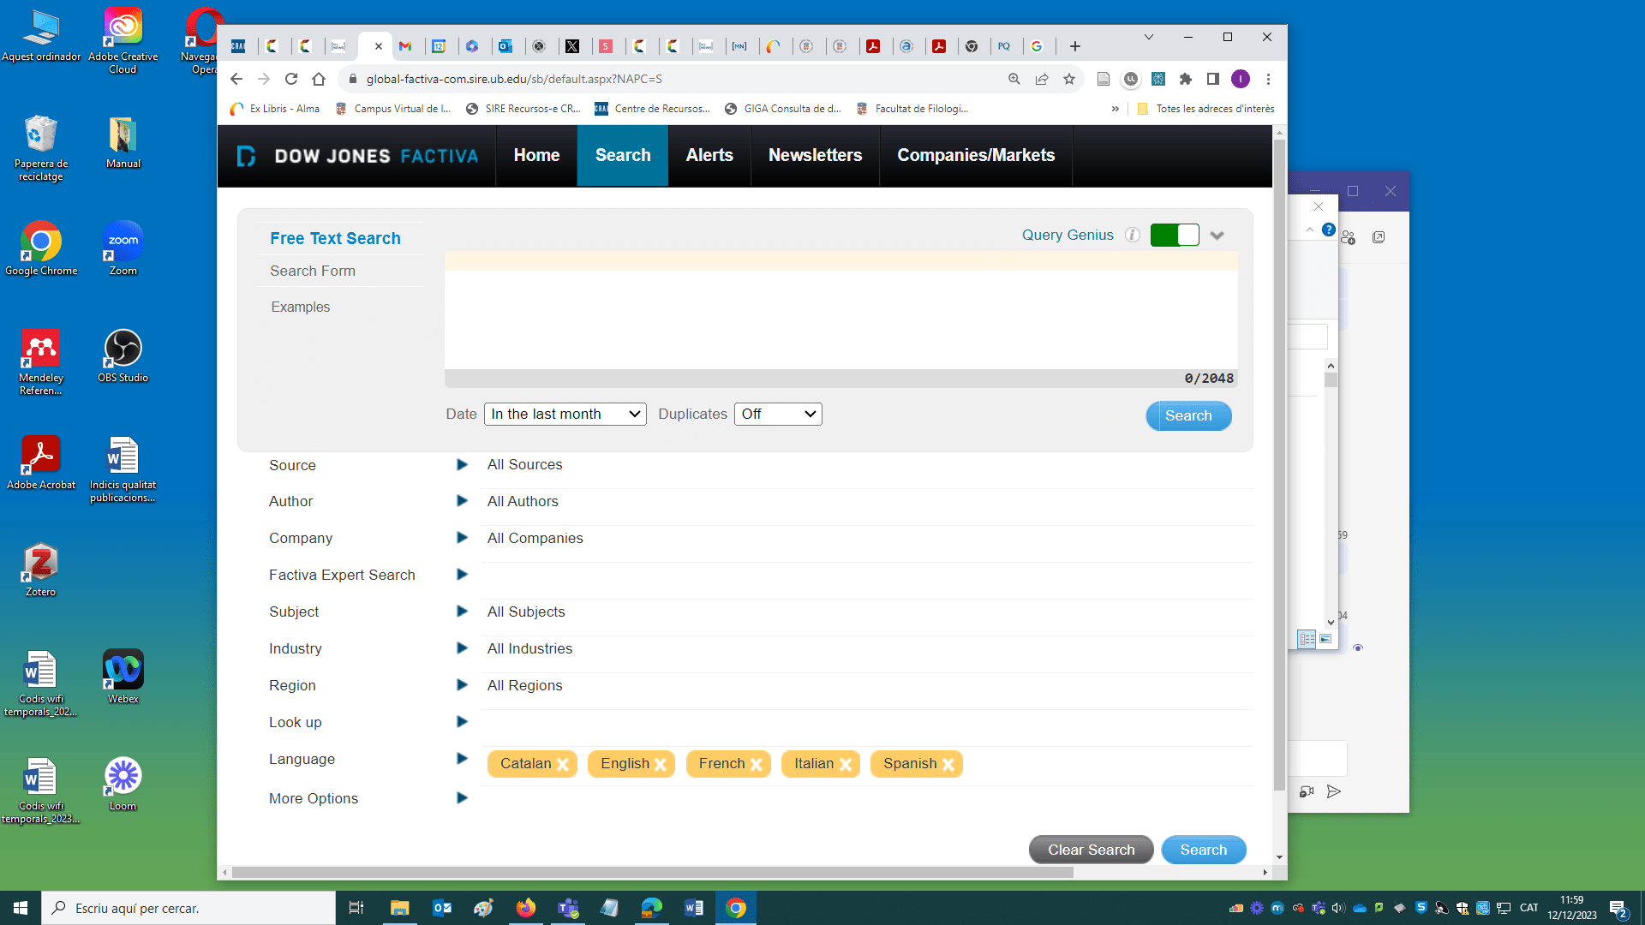Remove the French language filter

757,765
